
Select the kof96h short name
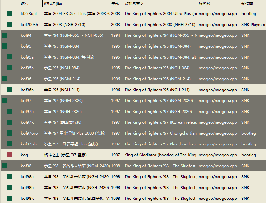27,90
